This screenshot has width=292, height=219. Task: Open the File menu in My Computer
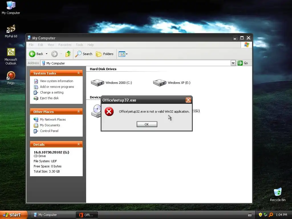click(x=31, y=45)
